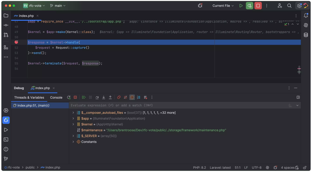
Task: Open Git tool window in left sidebar
Action: (6, 159)
